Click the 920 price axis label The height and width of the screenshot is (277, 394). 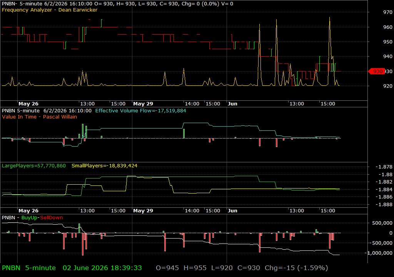coord(388,86)
